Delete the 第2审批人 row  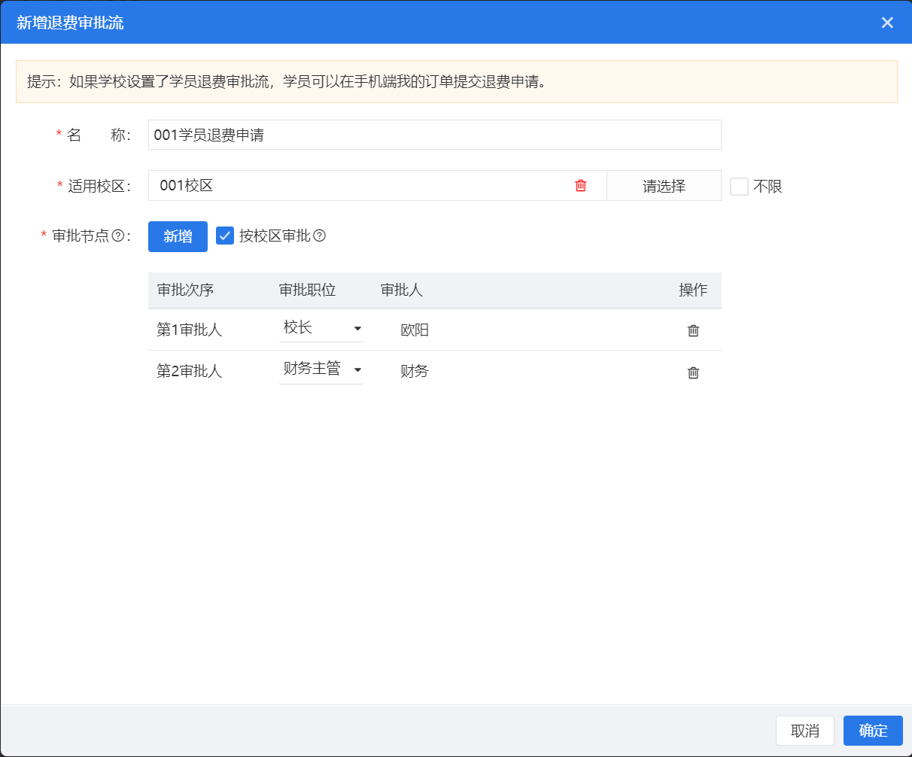pos(693,372)
